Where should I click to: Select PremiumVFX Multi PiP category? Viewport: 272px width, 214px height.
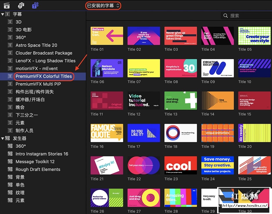pos(43,84)
